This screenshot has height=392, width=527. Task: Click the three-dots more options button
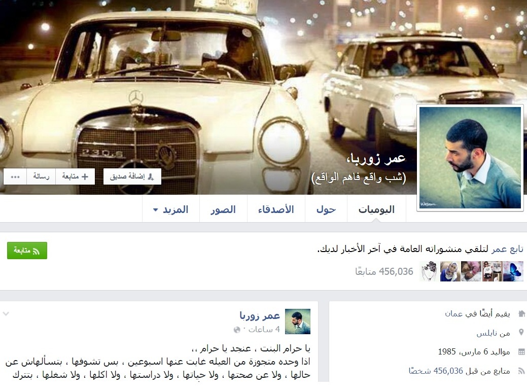click(x=15, y=176)
